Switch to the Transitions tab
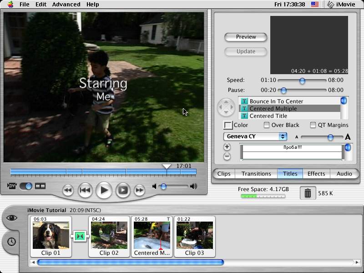Viewport: 364px width, 273px height. coord(256,174)
